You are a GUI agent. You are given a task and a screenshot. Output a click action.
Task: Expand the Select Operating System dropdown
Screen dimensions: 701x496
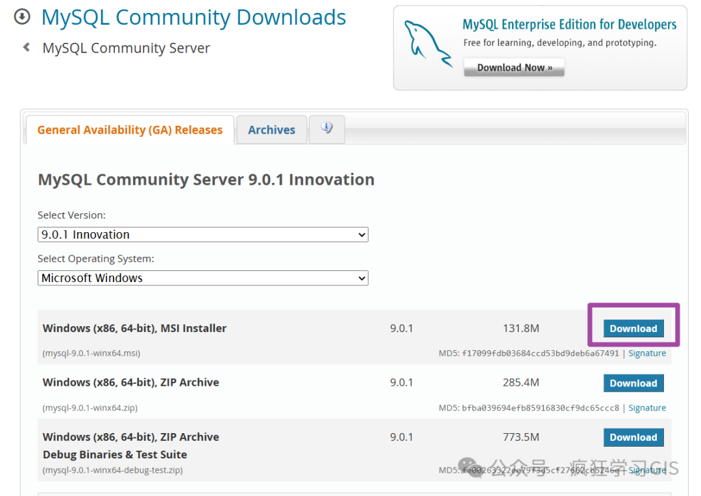point(203,278)
